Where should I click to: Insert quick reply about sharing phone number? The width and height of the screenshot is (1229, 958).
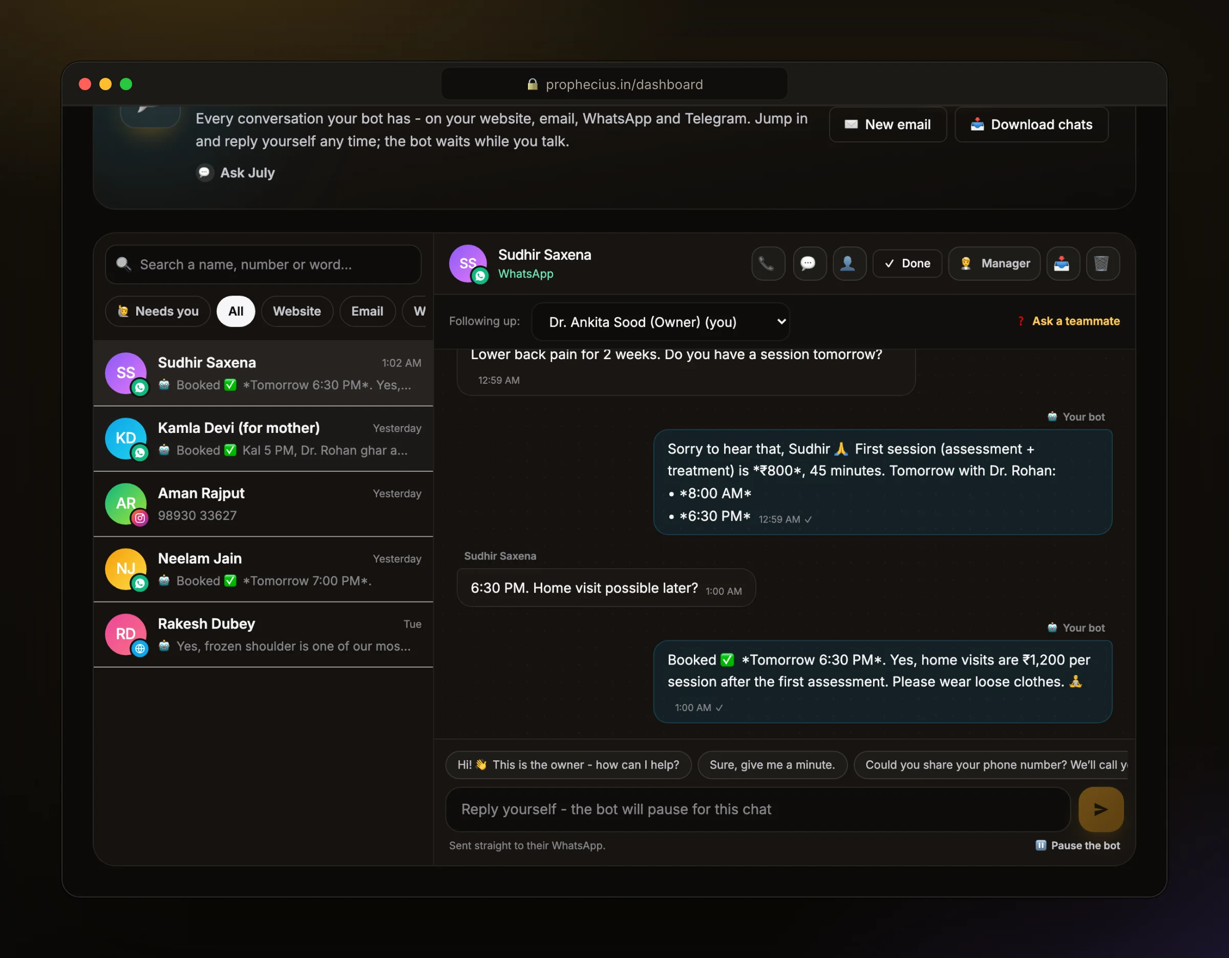(991, 765)
